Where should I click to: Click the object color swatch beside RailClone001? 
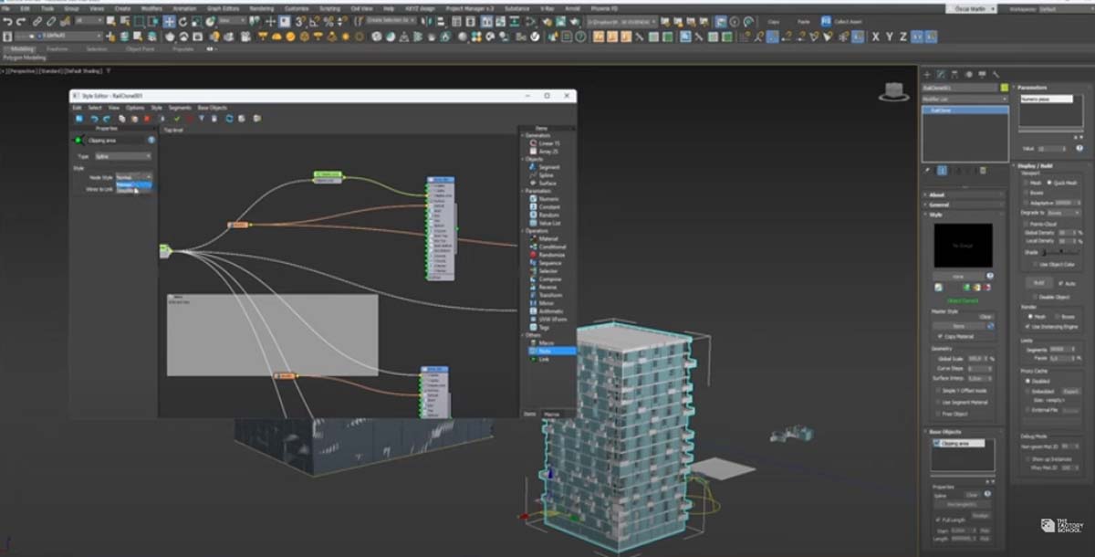pos(1004,89)
